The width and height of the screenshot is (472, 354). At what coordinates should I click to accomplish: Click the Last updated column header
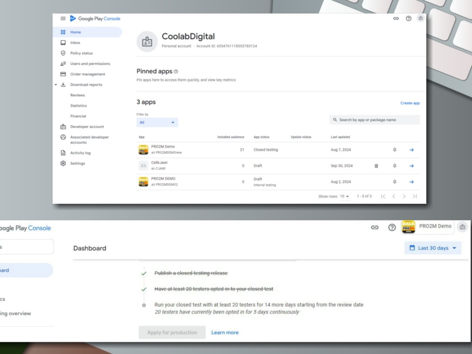click(340, 137)
